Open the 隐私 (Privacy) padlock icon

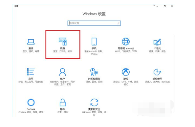coord(63,102)
